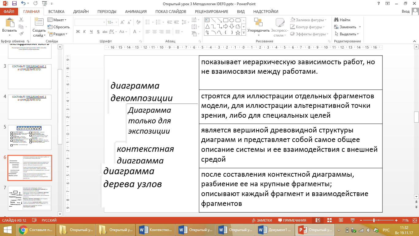The image size is (419, 236).
Task: Justify the text alignment
Action: pyautogui.click(x=168, y=32)
